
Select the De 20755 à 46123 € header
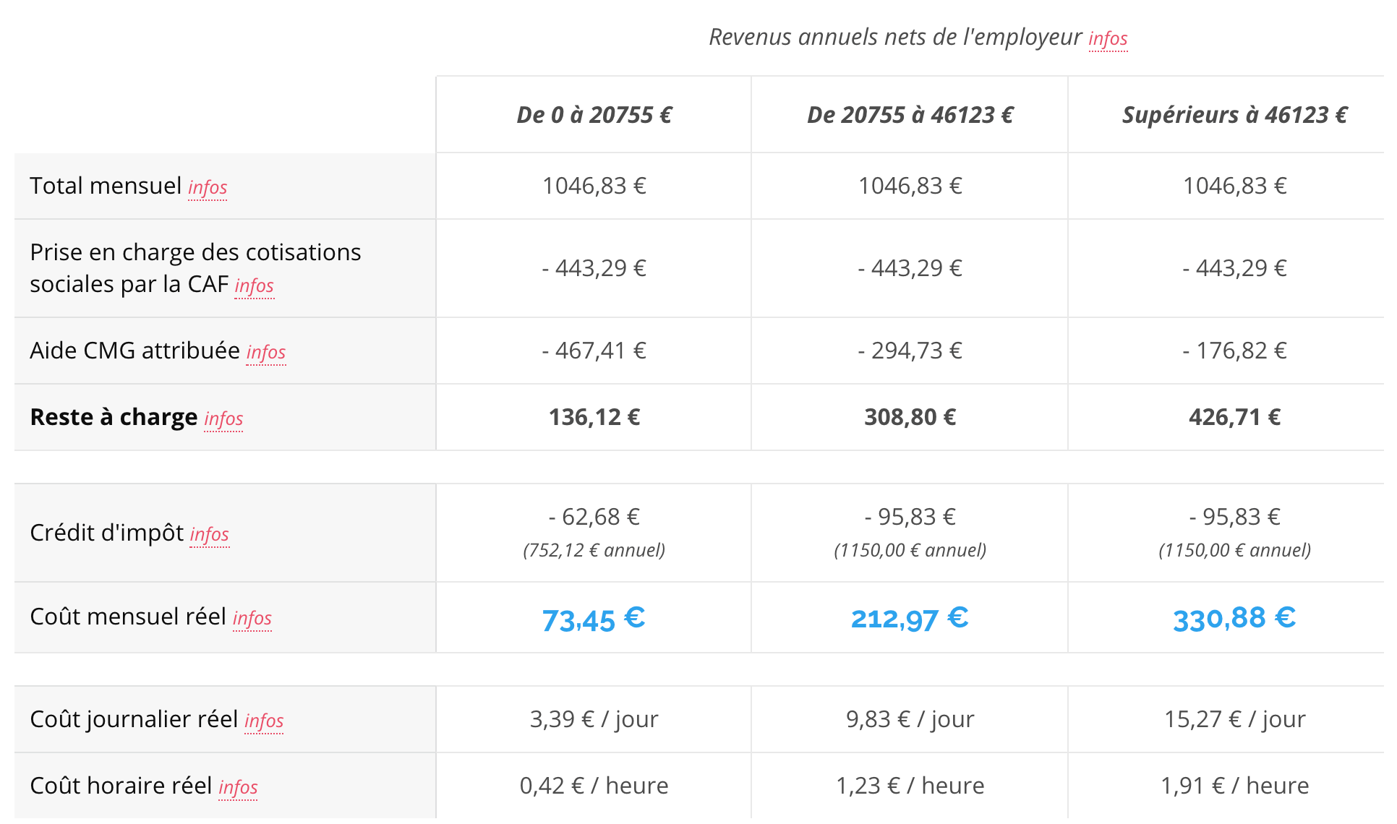tap(910, 115)
